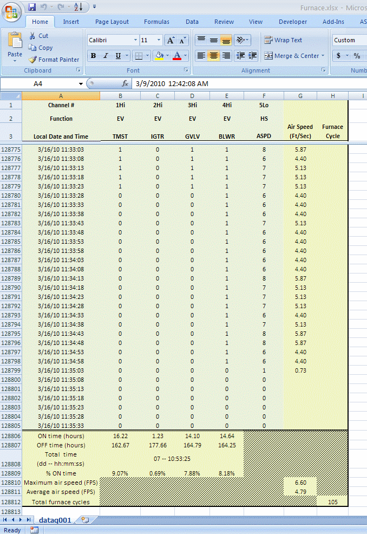Select the Total furnace cycles value 105
Screen dimensions: 367x534
tap(332, 502)
